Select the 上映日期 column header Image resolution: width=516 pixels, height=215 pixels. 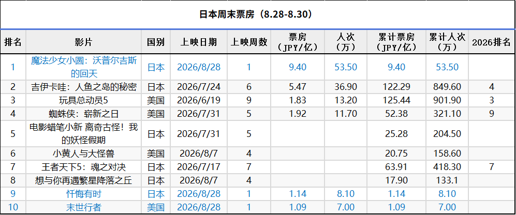click(199, 42)
